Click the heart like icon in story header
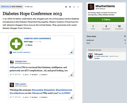The image size is (127, 103). pyautogui.click(x=66, y=7)
